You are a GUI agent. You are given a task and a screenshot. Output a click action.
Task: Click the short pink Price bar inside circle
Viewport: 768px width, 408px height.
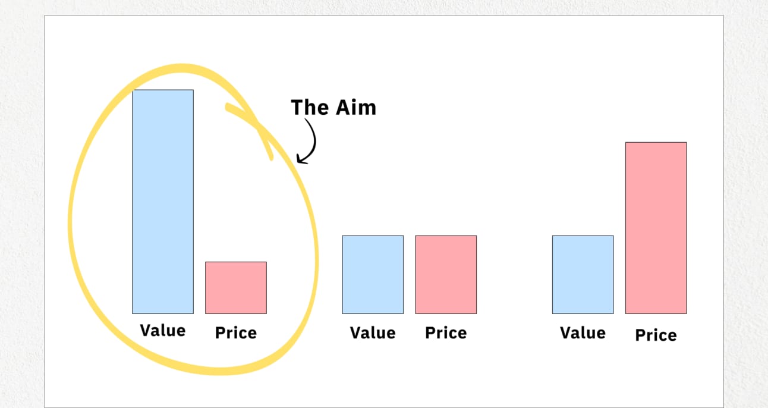pos(236,288)
